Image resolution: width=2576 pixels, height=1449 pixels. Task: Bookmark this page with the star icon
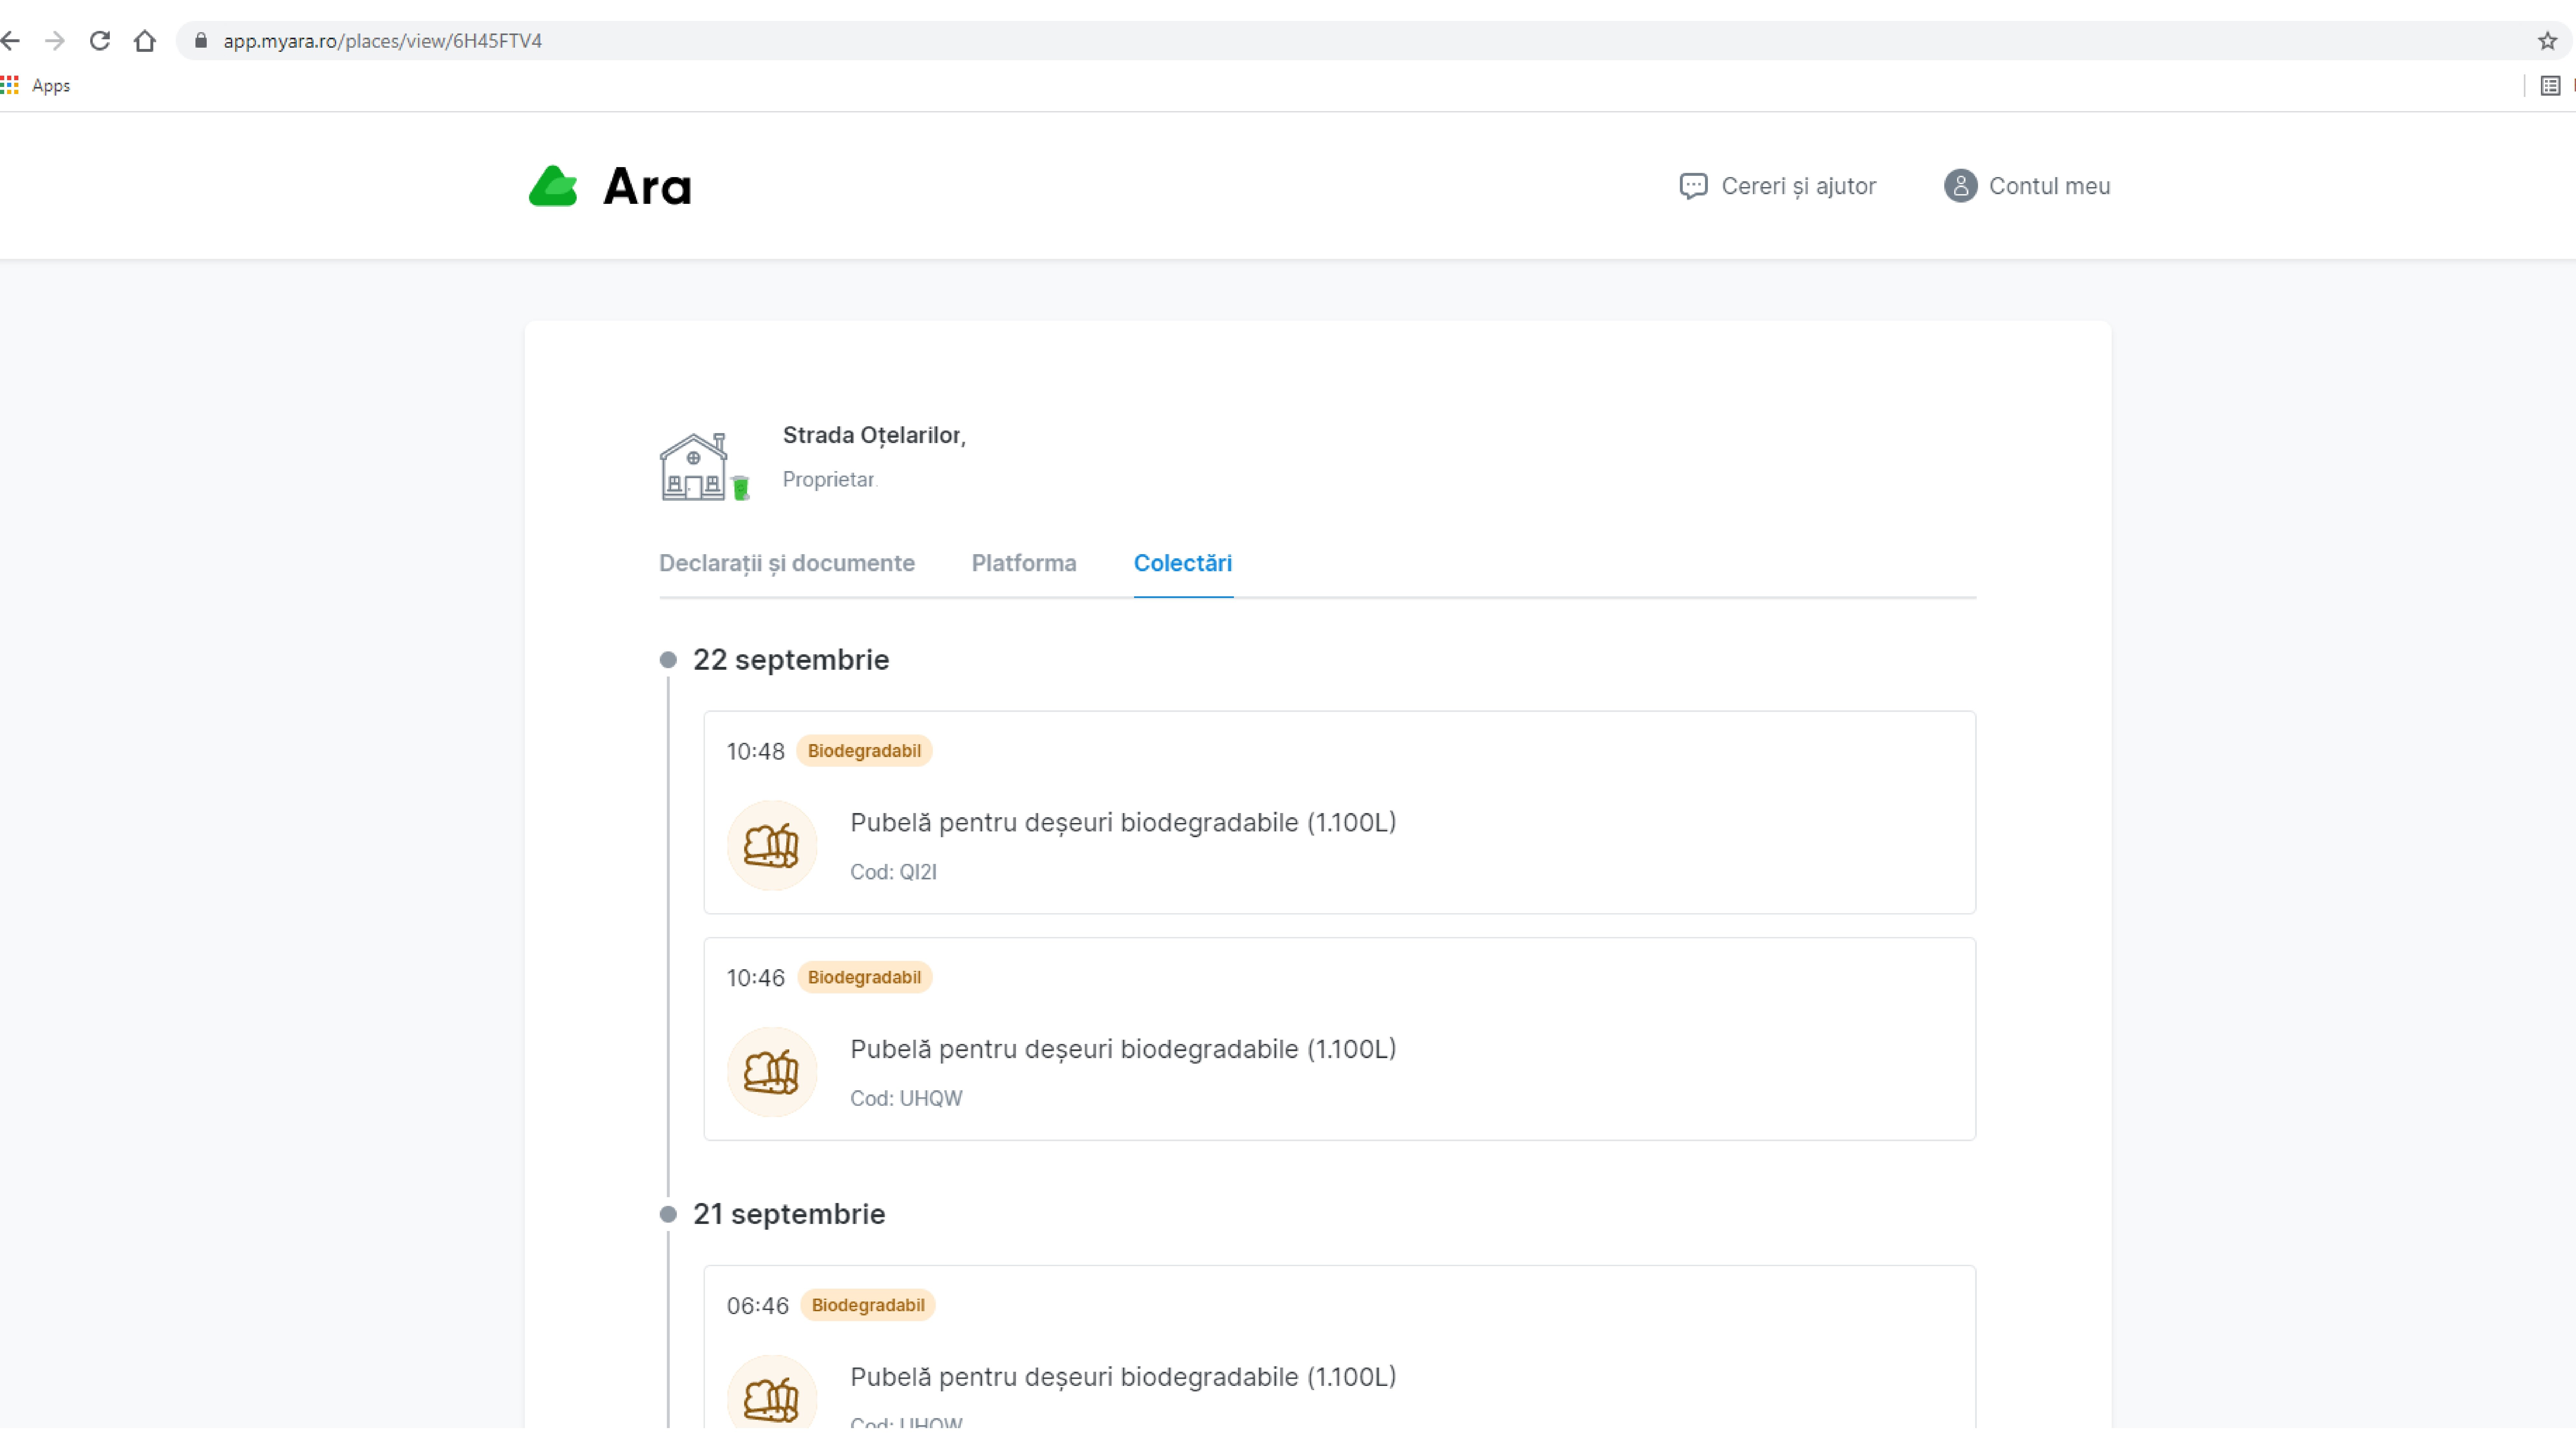point(2547,41)
